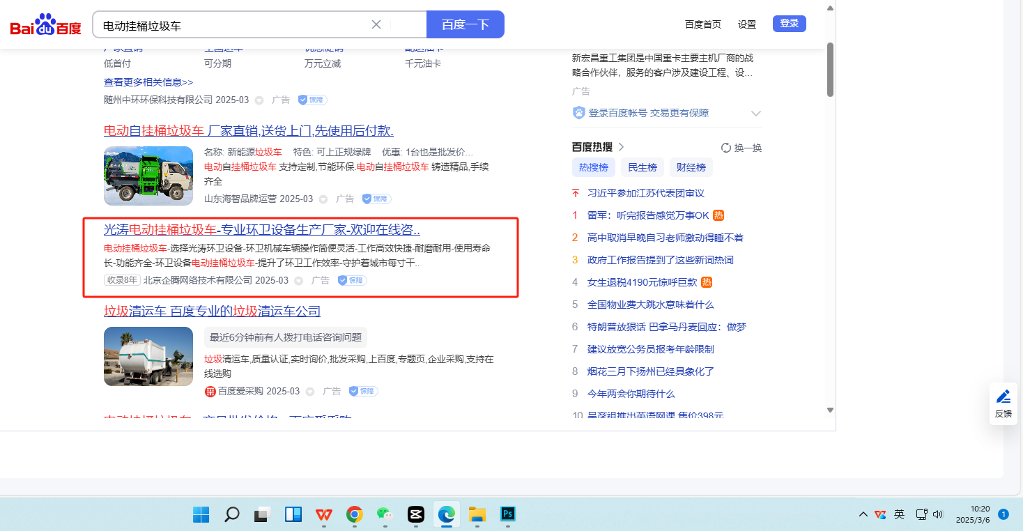Click the 百度爱采购 red source icon

pos(210,392)
